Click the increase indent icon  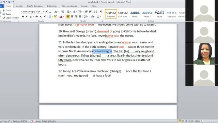(90, 12)
